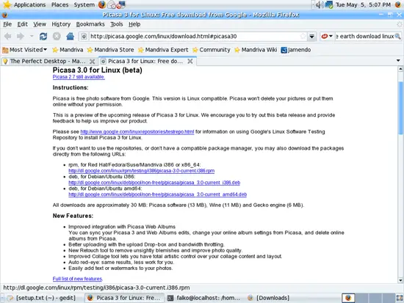Switch to setup.txt gedit taskbar window

(43, 298)
